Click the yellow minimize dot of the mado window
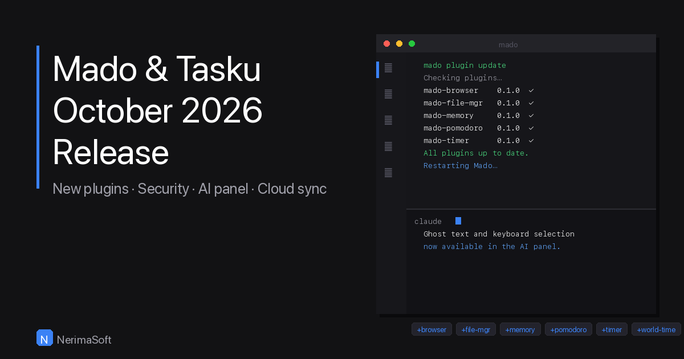The image size is (684, 359). click(399, 44)
